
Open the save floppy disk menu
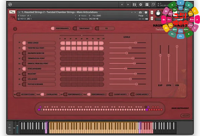click(134, 4)
